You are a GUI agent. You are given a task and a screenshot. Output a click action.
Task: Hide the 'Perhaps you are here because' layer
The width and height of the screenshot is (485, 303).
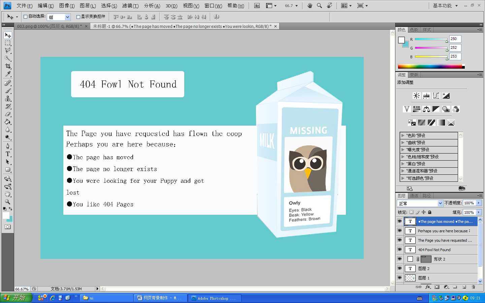point(399,231)
